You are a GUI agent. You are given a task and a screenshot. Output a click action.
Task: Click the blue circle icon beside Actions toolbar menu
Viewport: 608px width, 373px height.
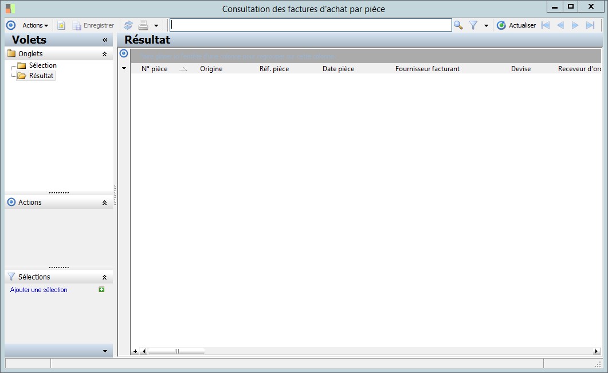11,25
